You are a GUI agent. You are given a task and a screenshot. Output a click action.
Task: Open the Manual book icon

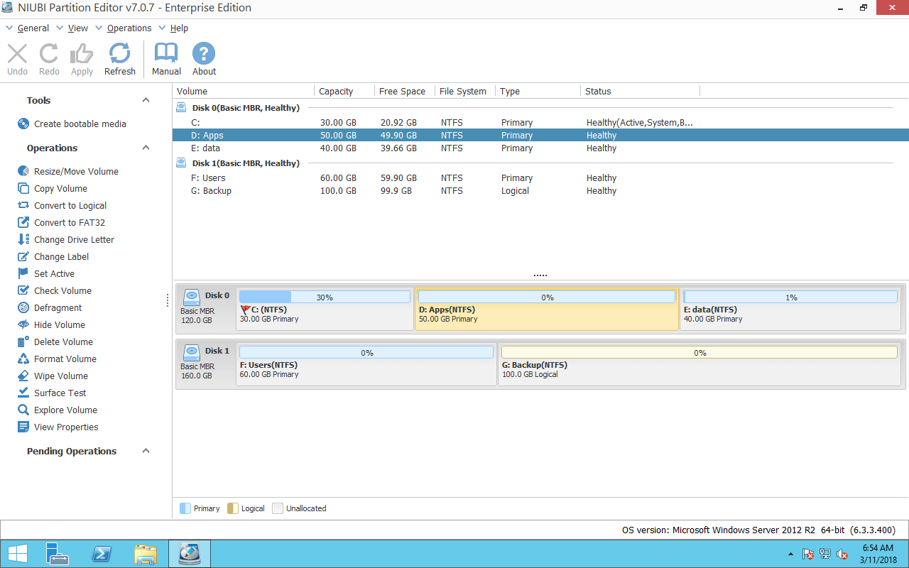[x=166, y=54]
